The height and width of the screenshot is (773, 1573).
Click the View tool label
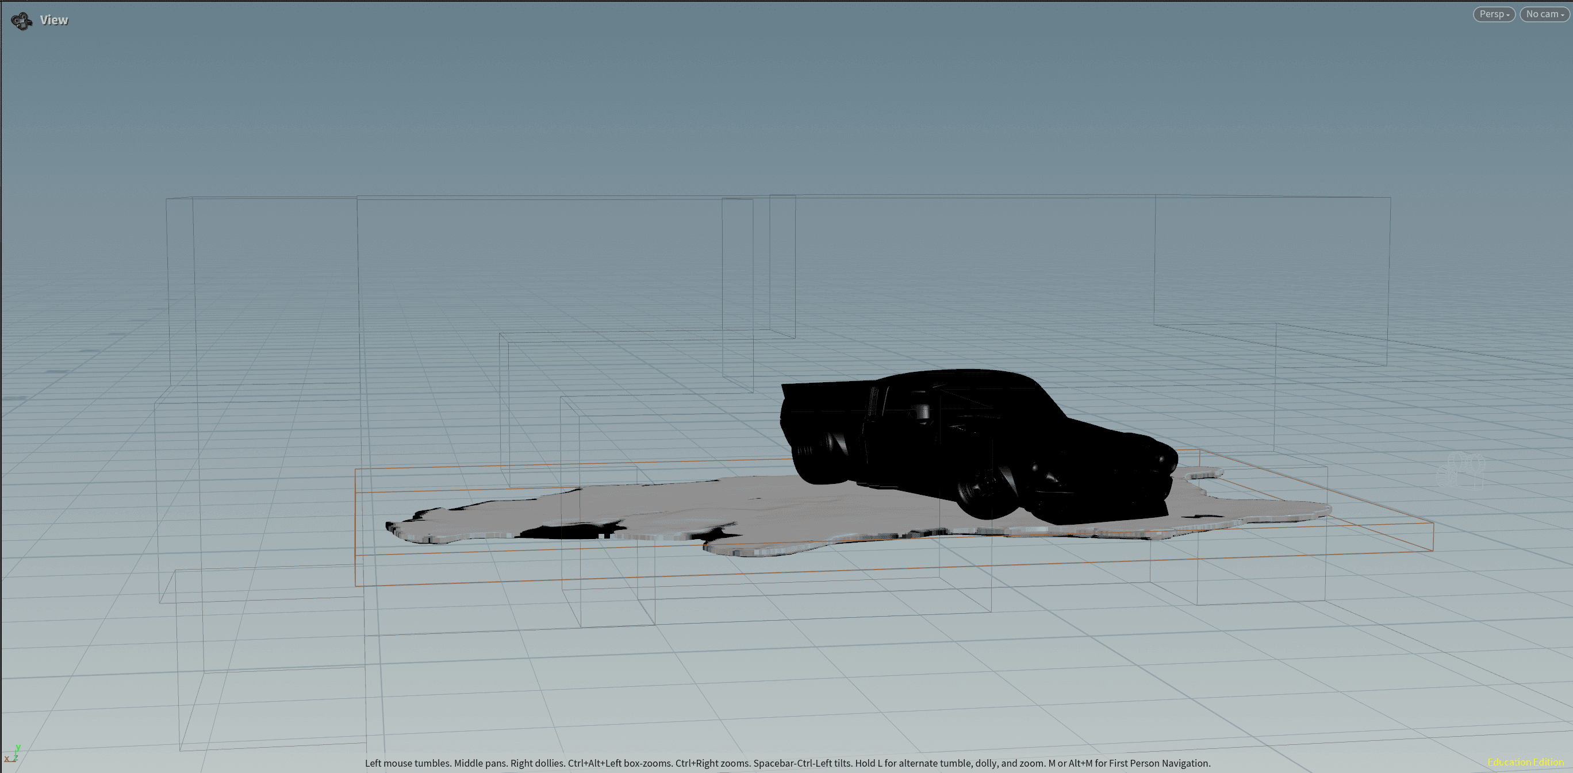tap(53, 20)
